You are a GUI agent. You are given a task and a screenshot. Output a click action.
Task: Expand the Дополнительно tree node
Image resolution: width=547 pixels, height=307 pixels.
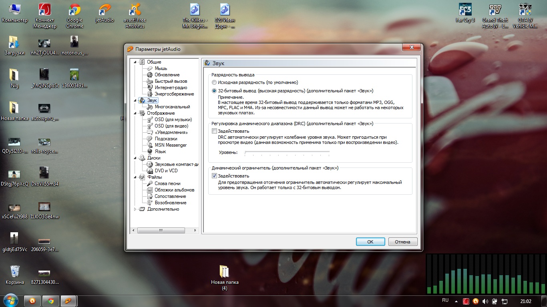135,209
